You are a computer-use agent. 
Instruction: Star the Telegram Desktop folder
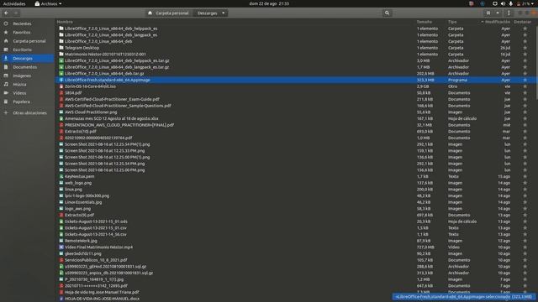(525, 48)
